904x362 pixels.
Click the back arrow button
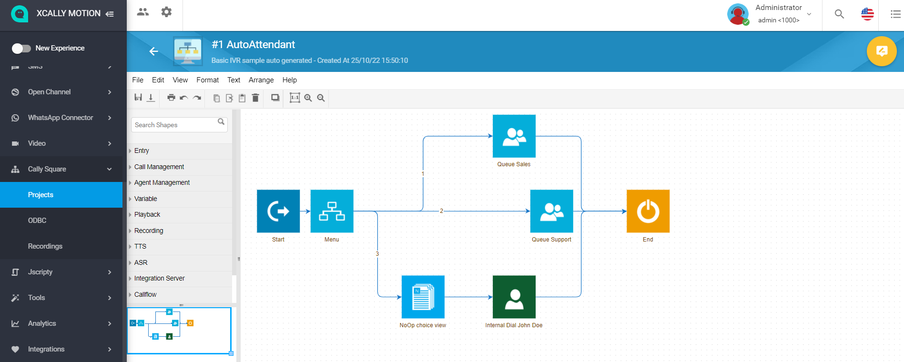coord(153,51)
